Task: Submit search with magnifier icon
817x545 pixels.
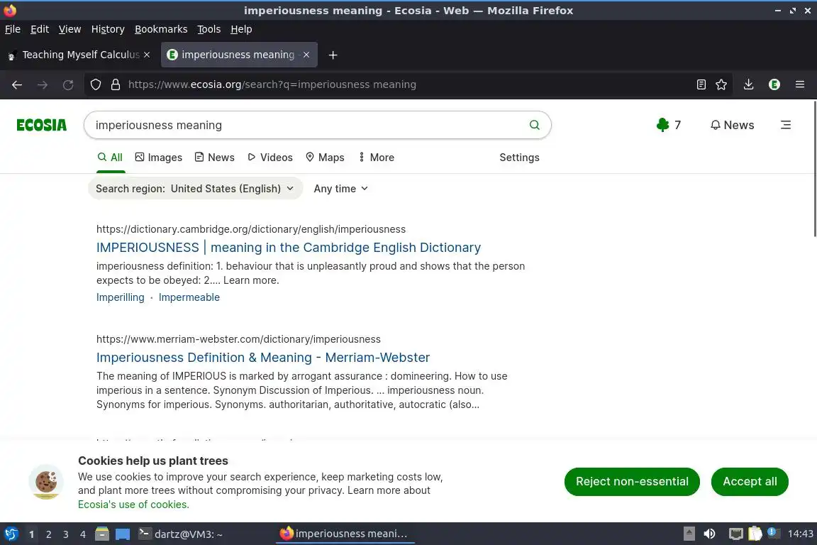Action: pos(534,125)
